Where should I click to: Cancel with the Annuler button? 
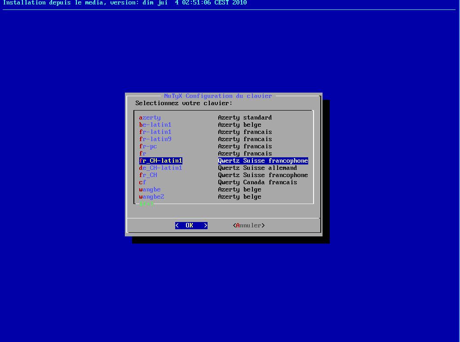point(249,226)
